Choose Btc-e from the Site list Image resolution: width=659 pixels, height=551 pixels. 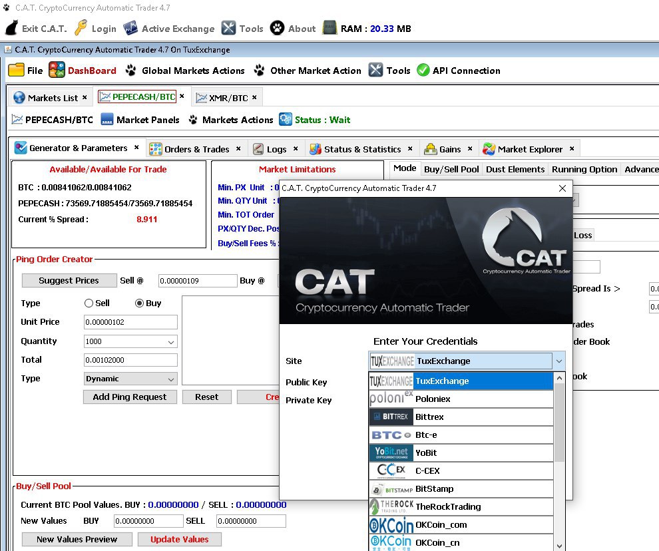(x=461, y=435)
